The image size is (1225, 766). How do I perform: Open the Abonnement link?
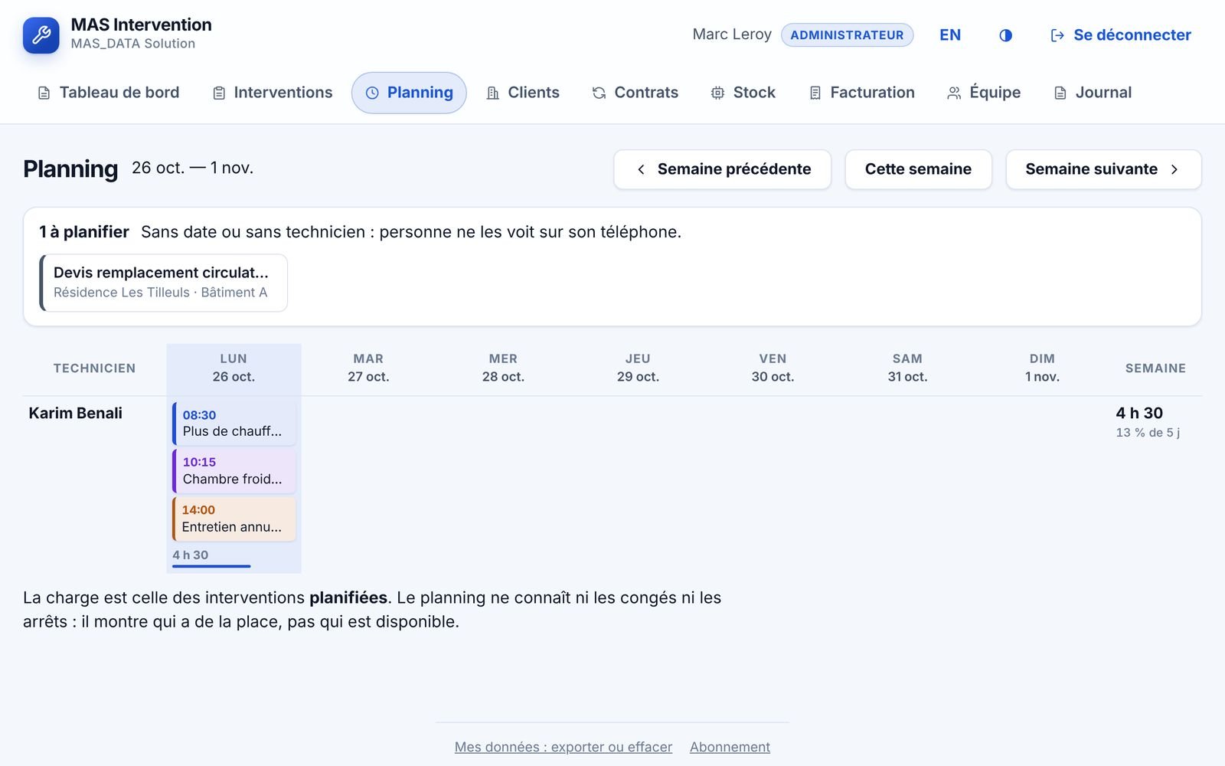(730, 747)
